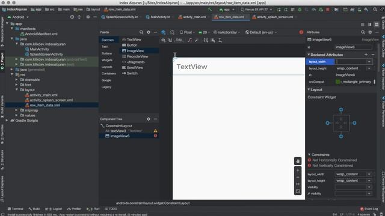This screenshot has width=385, height=216.
Task: Collapse the Declared Attributes section
Action: [x=309, y=55]
